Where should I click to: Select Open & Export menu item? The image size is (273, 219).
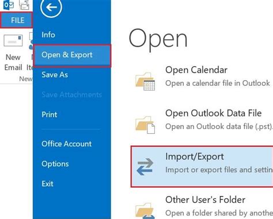[x=72, y=56]
